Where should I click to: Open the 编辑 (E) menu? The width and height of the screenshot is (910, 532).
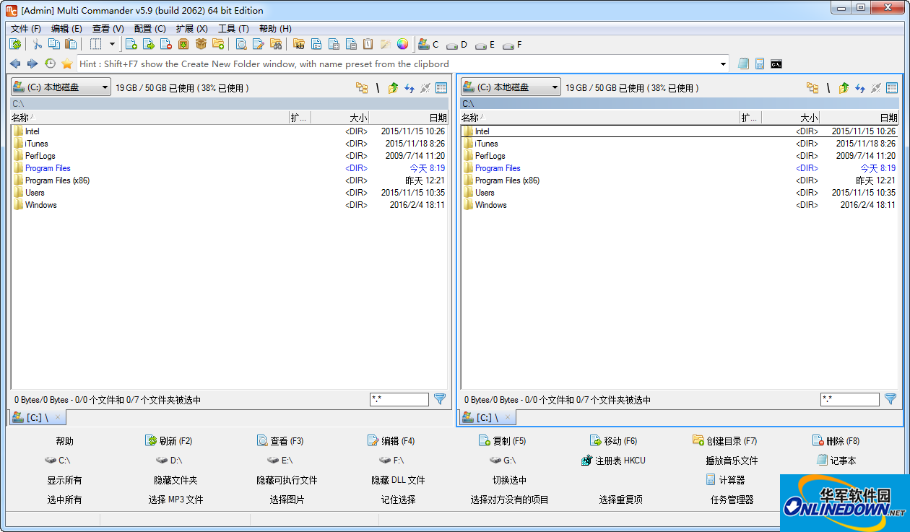pyautogui.click(x=66, y=29)
